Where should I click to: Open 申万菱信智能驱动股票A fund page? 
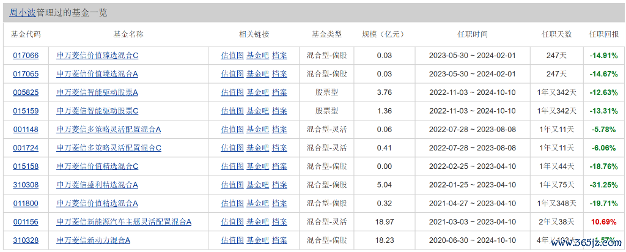[x=97, y=92]
